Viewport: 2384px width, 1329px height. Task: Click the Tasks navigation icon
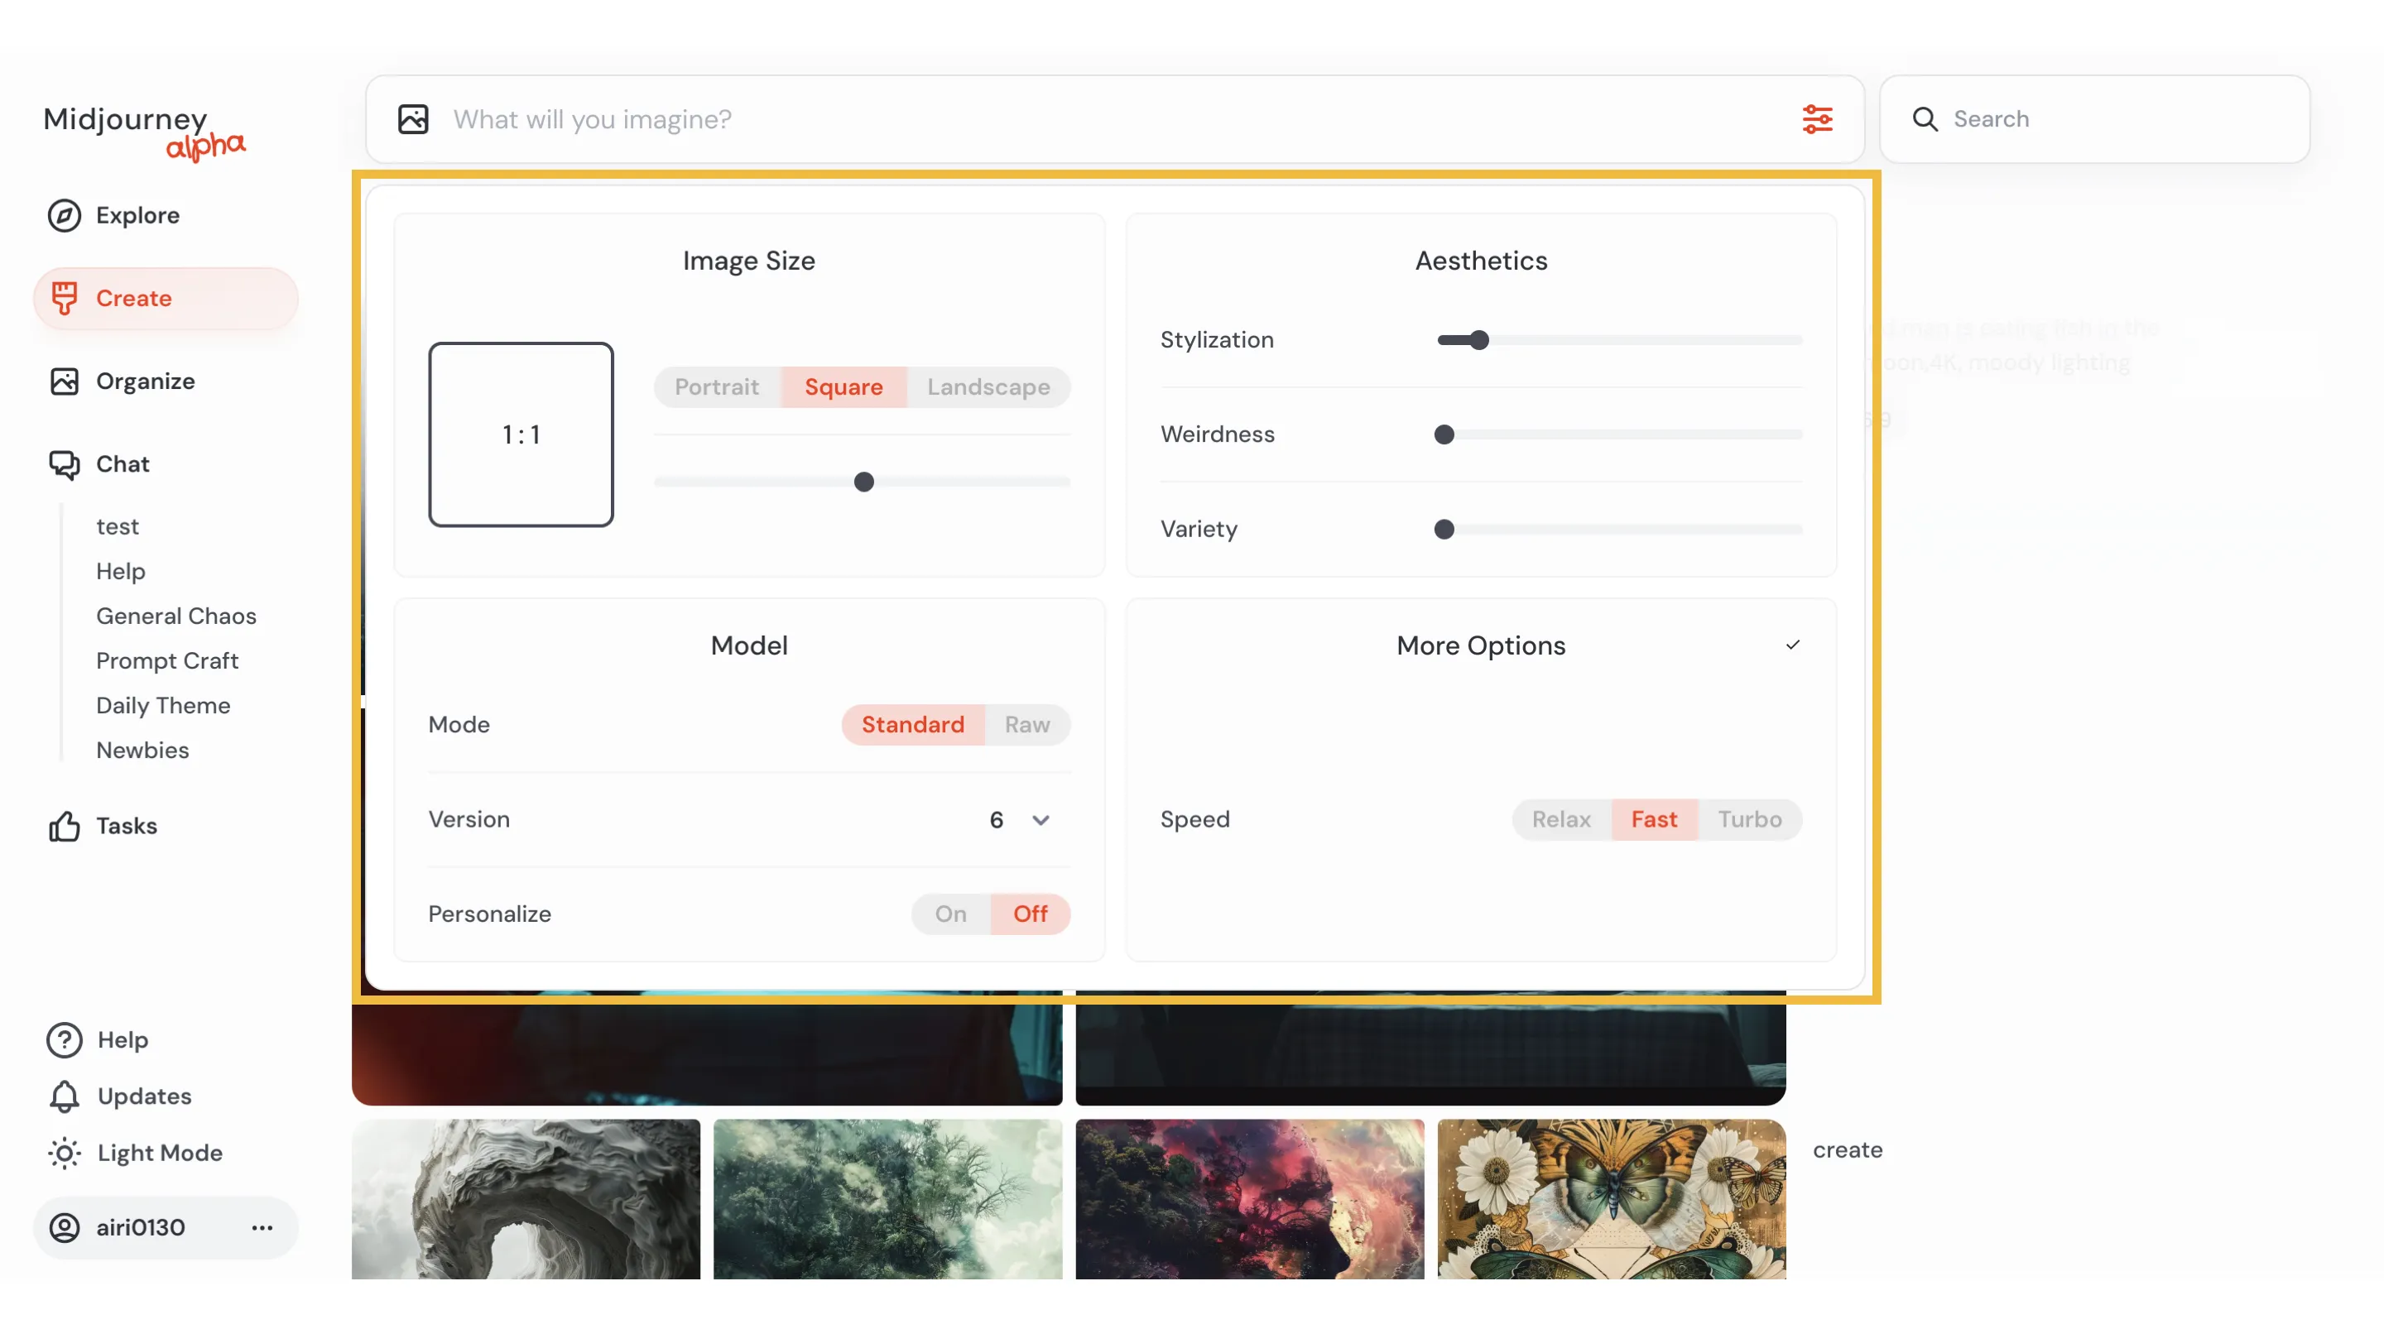[64, 825]
